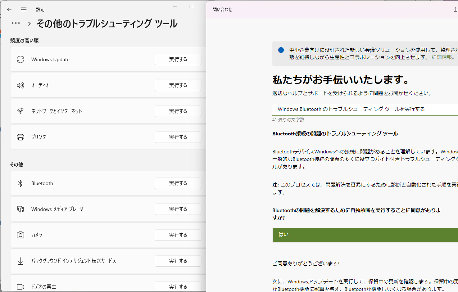The height and width of the screenshot is (292, 458).
Task: Click the back arrow in Settings
Action: [x=9, y=9]
